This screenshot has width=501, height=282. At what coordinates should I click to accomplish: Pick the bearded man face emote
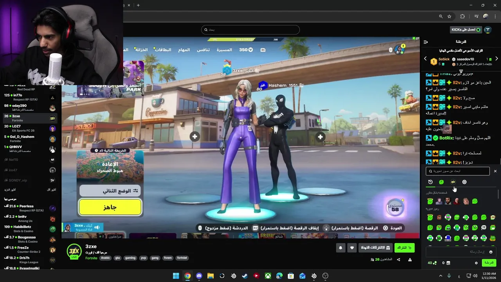point(448,201)
